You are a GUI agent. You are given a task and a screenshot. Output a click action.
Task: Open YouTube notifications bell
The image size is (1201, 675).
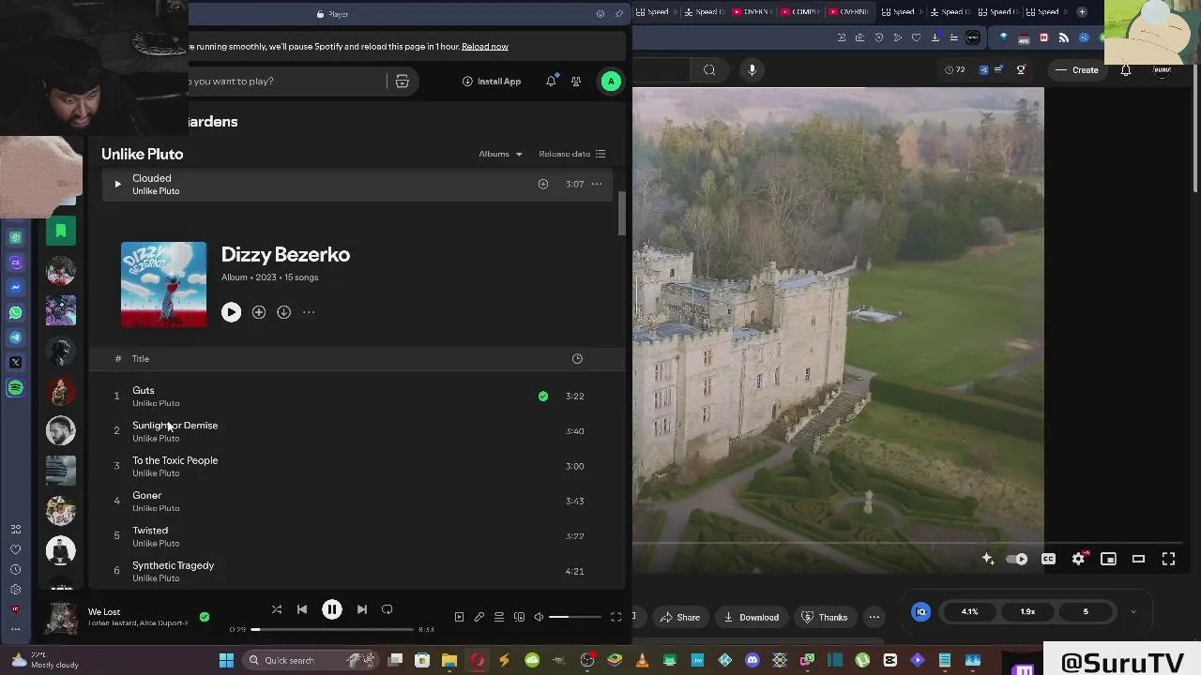pyautogui.click(x=1126, y=69)
